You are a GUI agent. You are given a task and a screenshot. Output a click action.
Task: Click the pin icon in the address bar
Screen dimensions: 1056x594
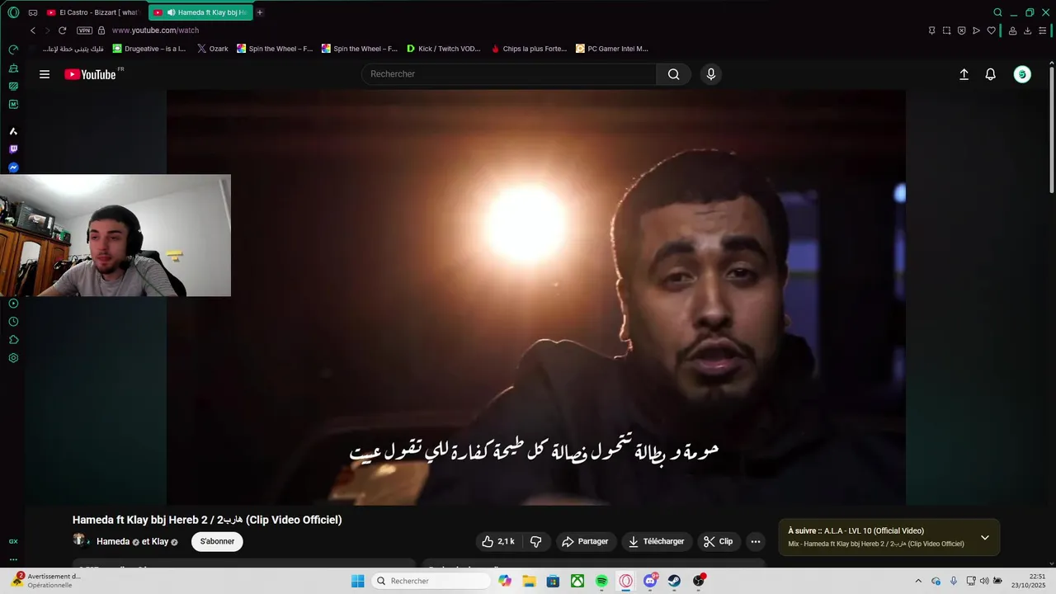931,31
